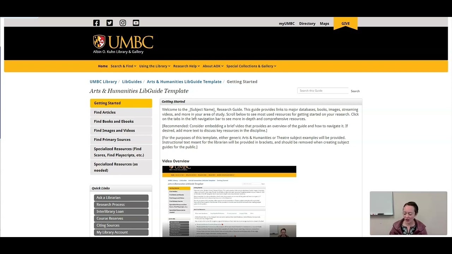Screen dimensions: 452x254
Task: Open the Find Images and Videos tab
Action: tap(121, 131)
